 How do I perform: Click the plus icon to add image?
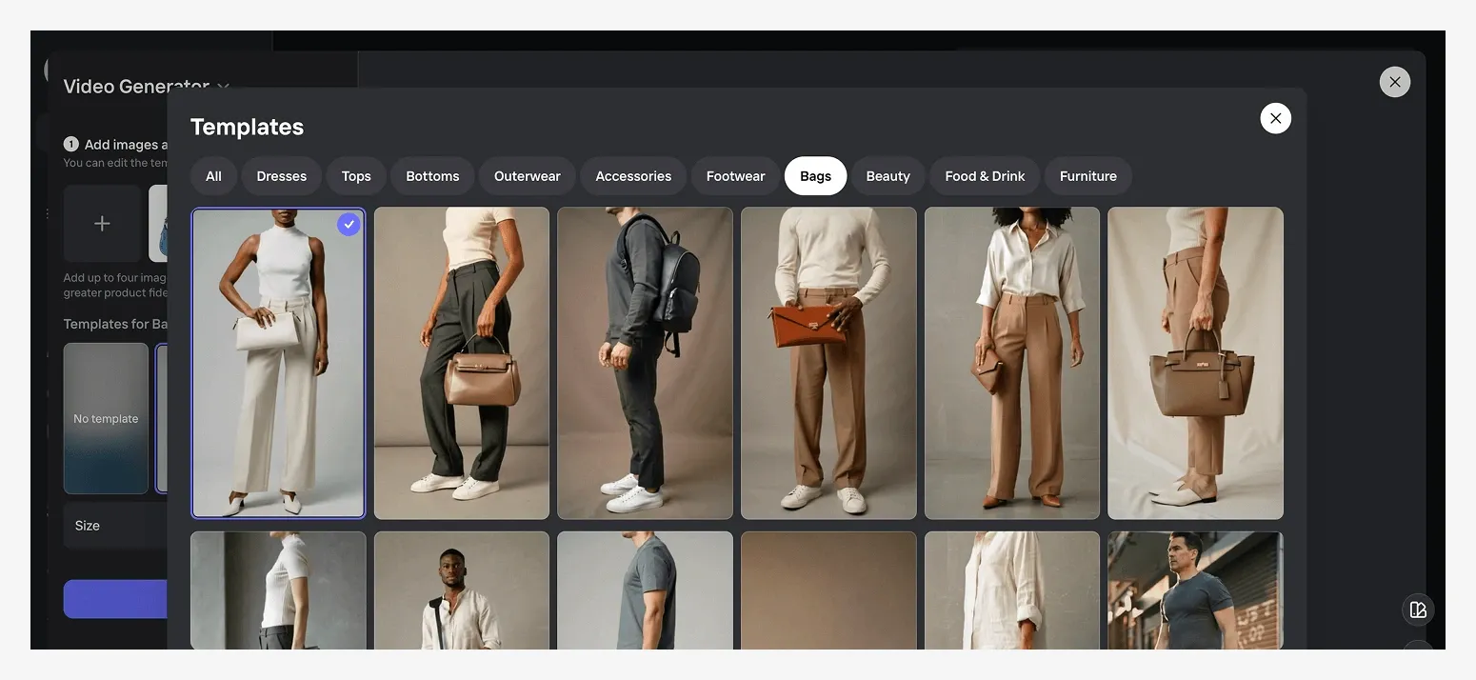coord(102,224)
